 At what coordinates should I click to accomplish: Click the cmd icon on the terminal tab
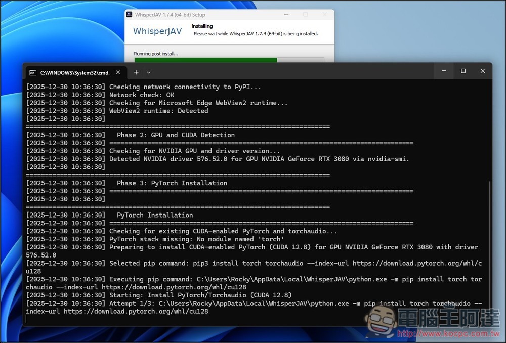(x=33, y=73)
